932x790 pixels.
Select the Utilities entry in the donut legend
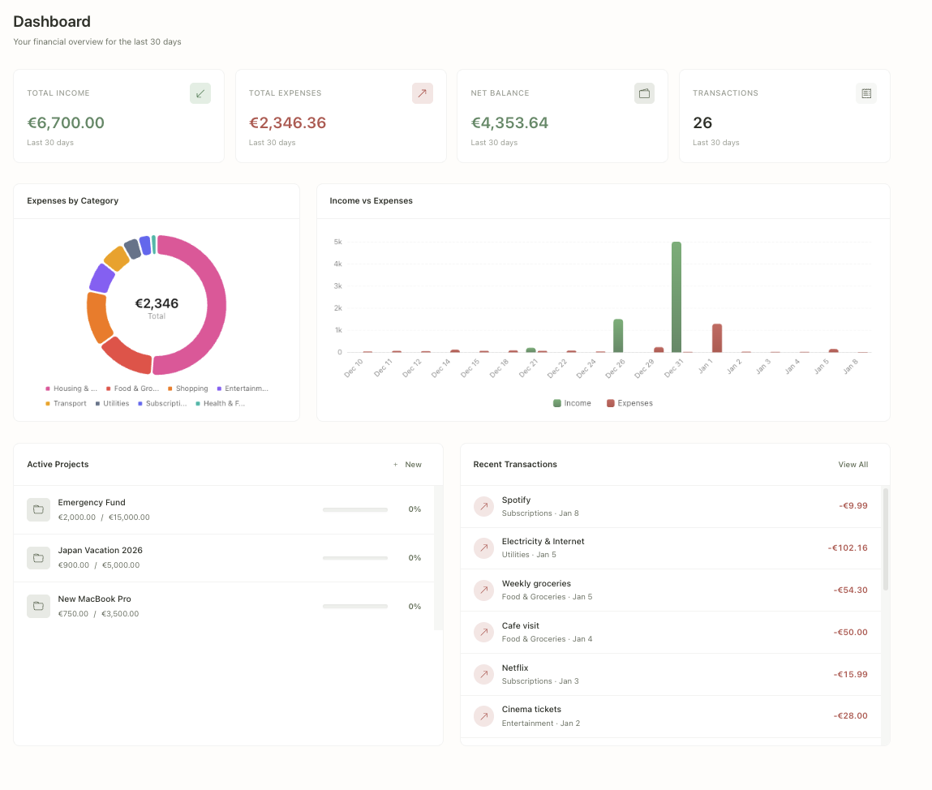point(116,403)
